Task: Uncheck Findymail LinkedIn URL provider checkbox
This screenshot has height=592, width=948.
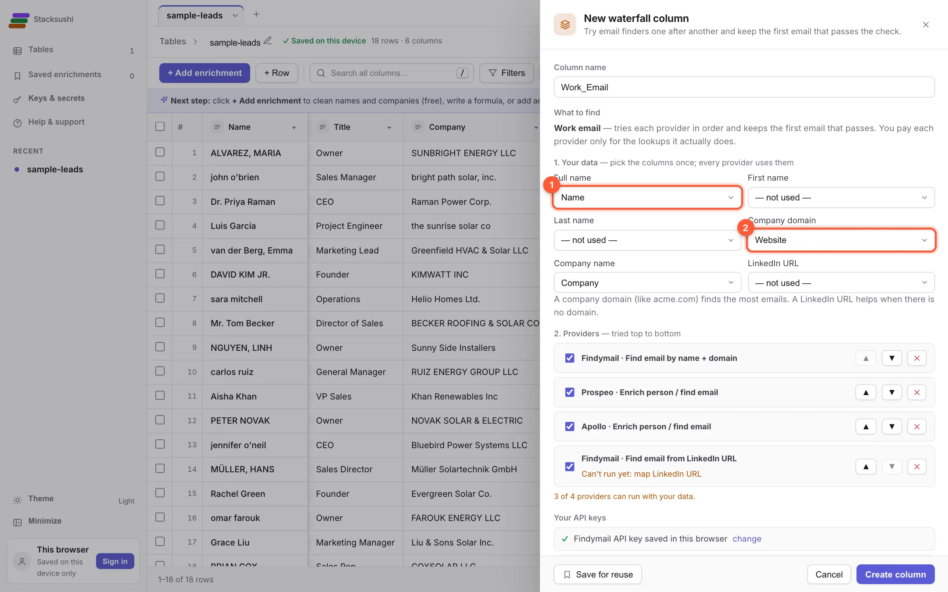Action: [570, 467]
